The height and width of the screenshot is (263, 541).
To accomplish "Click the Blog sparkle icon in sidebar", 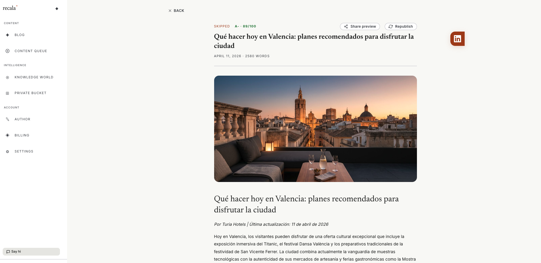I will tap(7, 35).
